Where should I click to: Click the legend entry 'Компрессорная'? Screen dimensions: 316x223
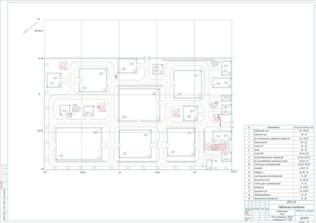(x=260, y=142)
